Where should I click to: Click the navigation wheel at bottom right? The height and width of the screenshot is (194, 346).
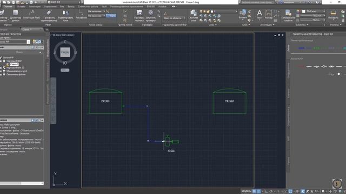click(337, 183)
